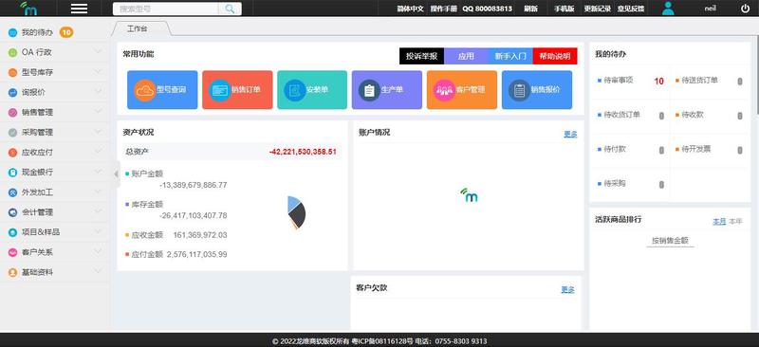
Task: Click the blue 新手入门 button
Action: click(x=510, y=56)
